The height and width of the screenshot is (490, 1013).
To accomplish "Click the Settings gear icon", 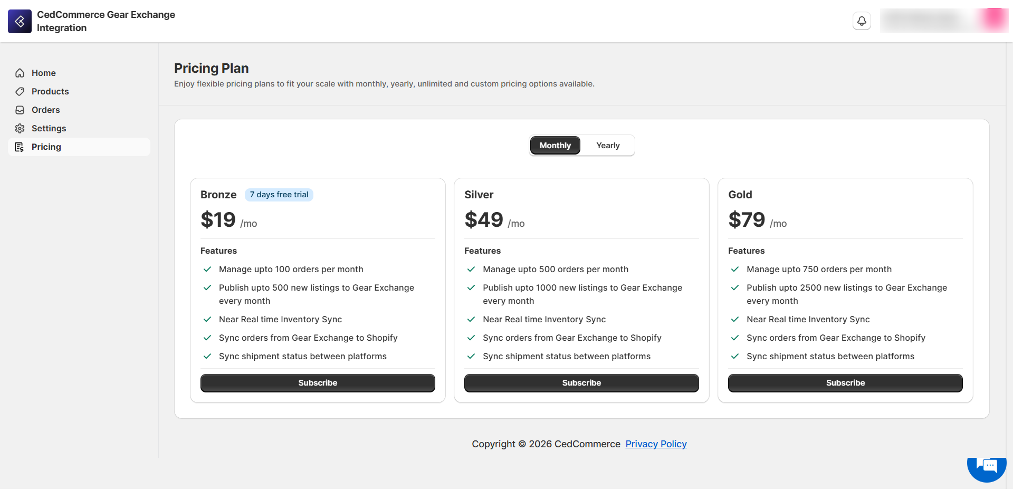I will click(x=20, y=128).
